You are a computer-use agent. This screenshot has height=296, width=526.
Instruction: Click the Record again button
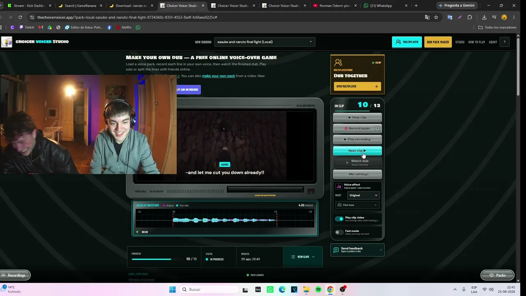(x=358, y=128)
